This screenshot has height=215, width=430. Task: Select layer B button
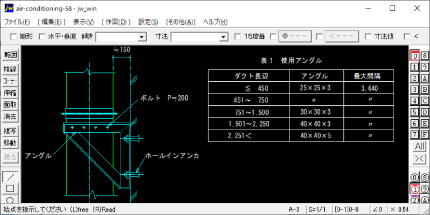(x=424, y=90)
